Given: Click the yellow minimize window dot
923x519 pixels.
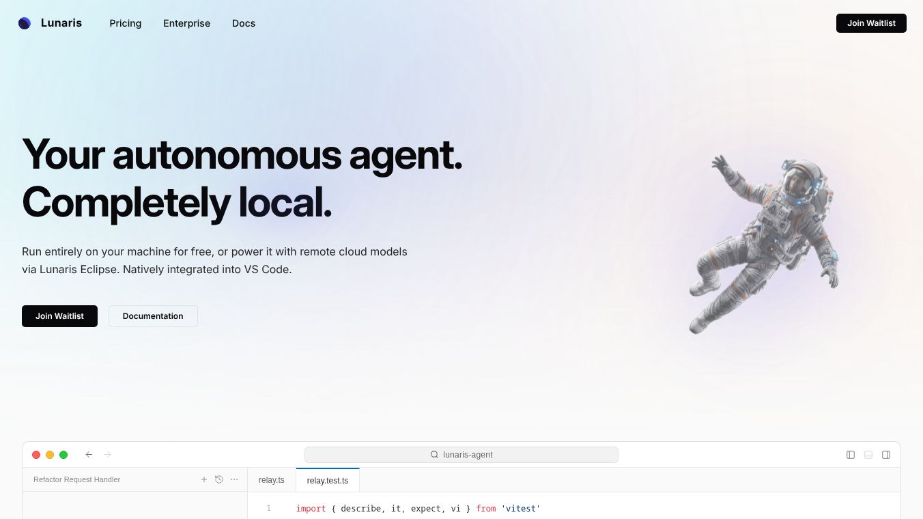Looking at the screenshot, I should pos(50,455).
